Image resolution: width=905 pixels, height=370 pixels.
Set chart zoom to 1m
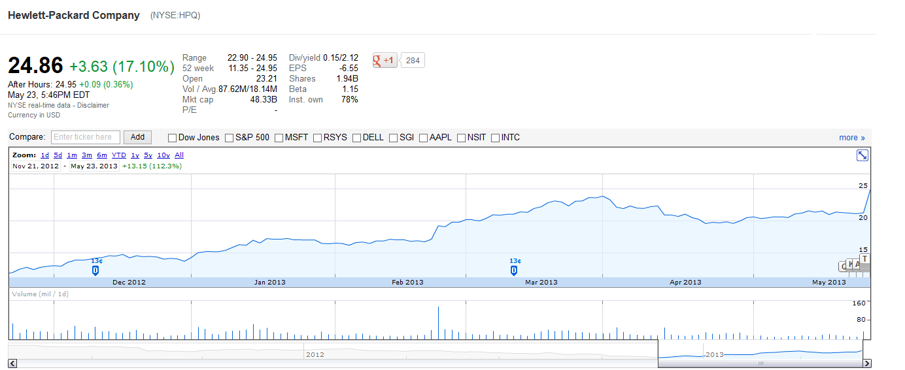click(72, 155)
